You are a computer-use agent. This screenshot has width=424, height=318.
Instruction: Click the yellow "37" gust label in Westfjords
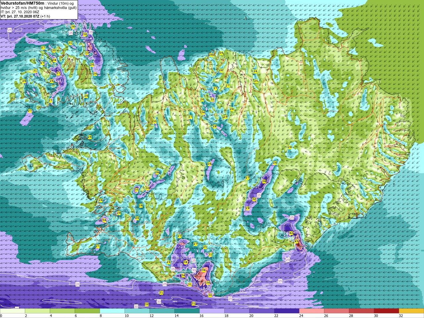58,74
